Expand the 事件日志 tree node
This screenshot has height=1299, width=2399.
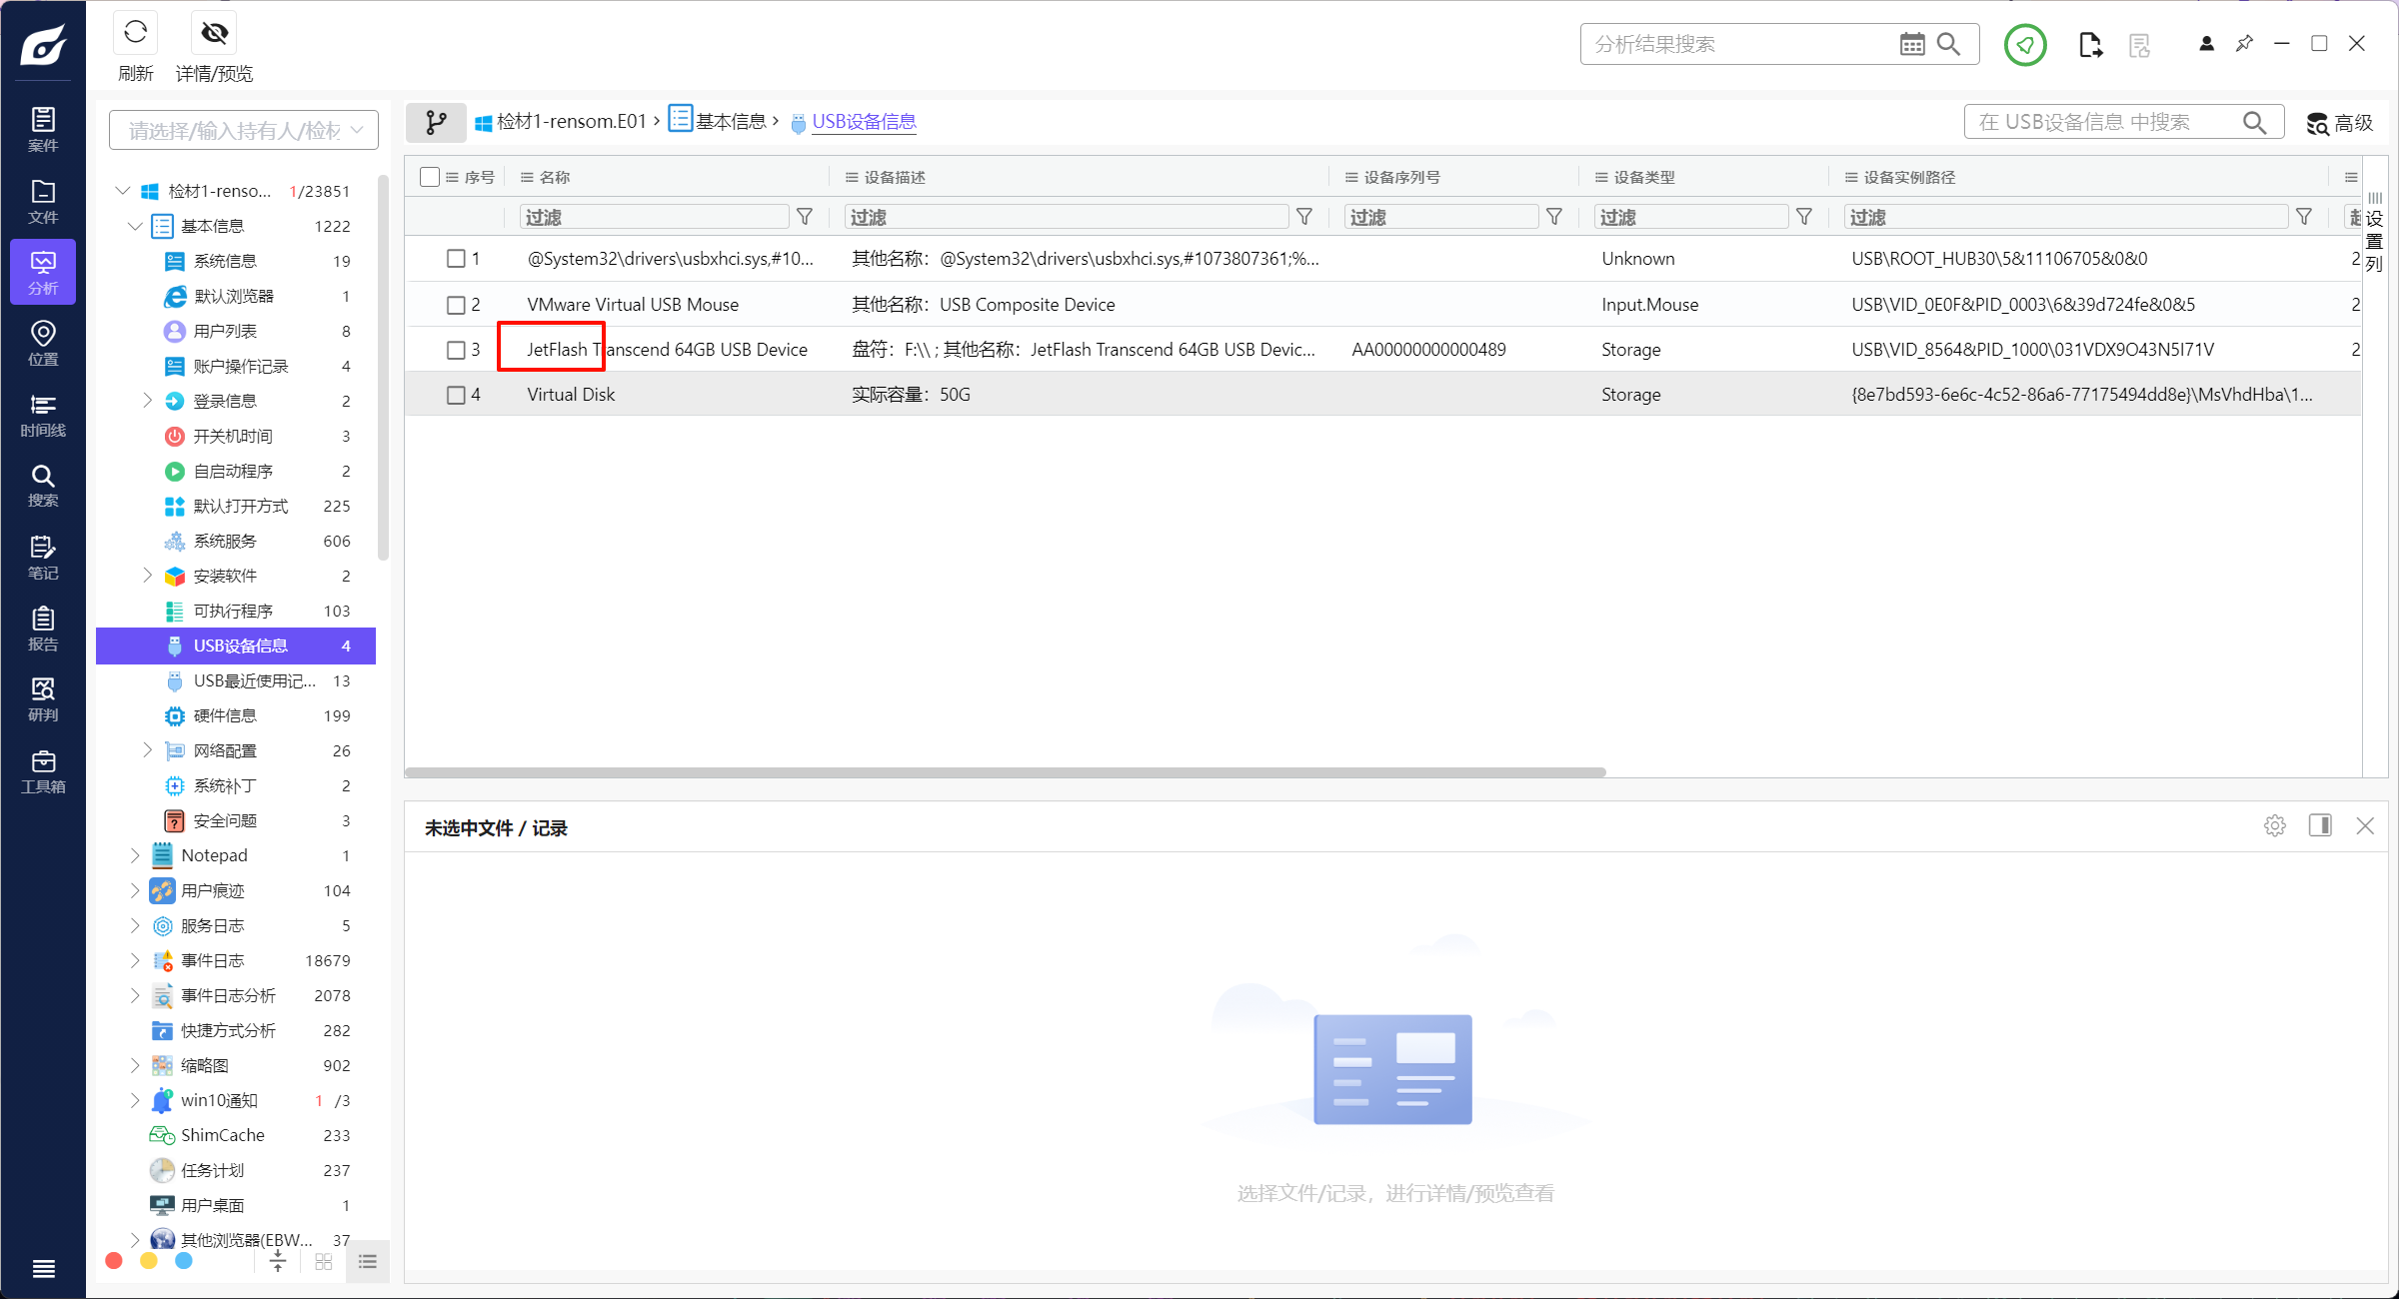[x=135, y=960]
